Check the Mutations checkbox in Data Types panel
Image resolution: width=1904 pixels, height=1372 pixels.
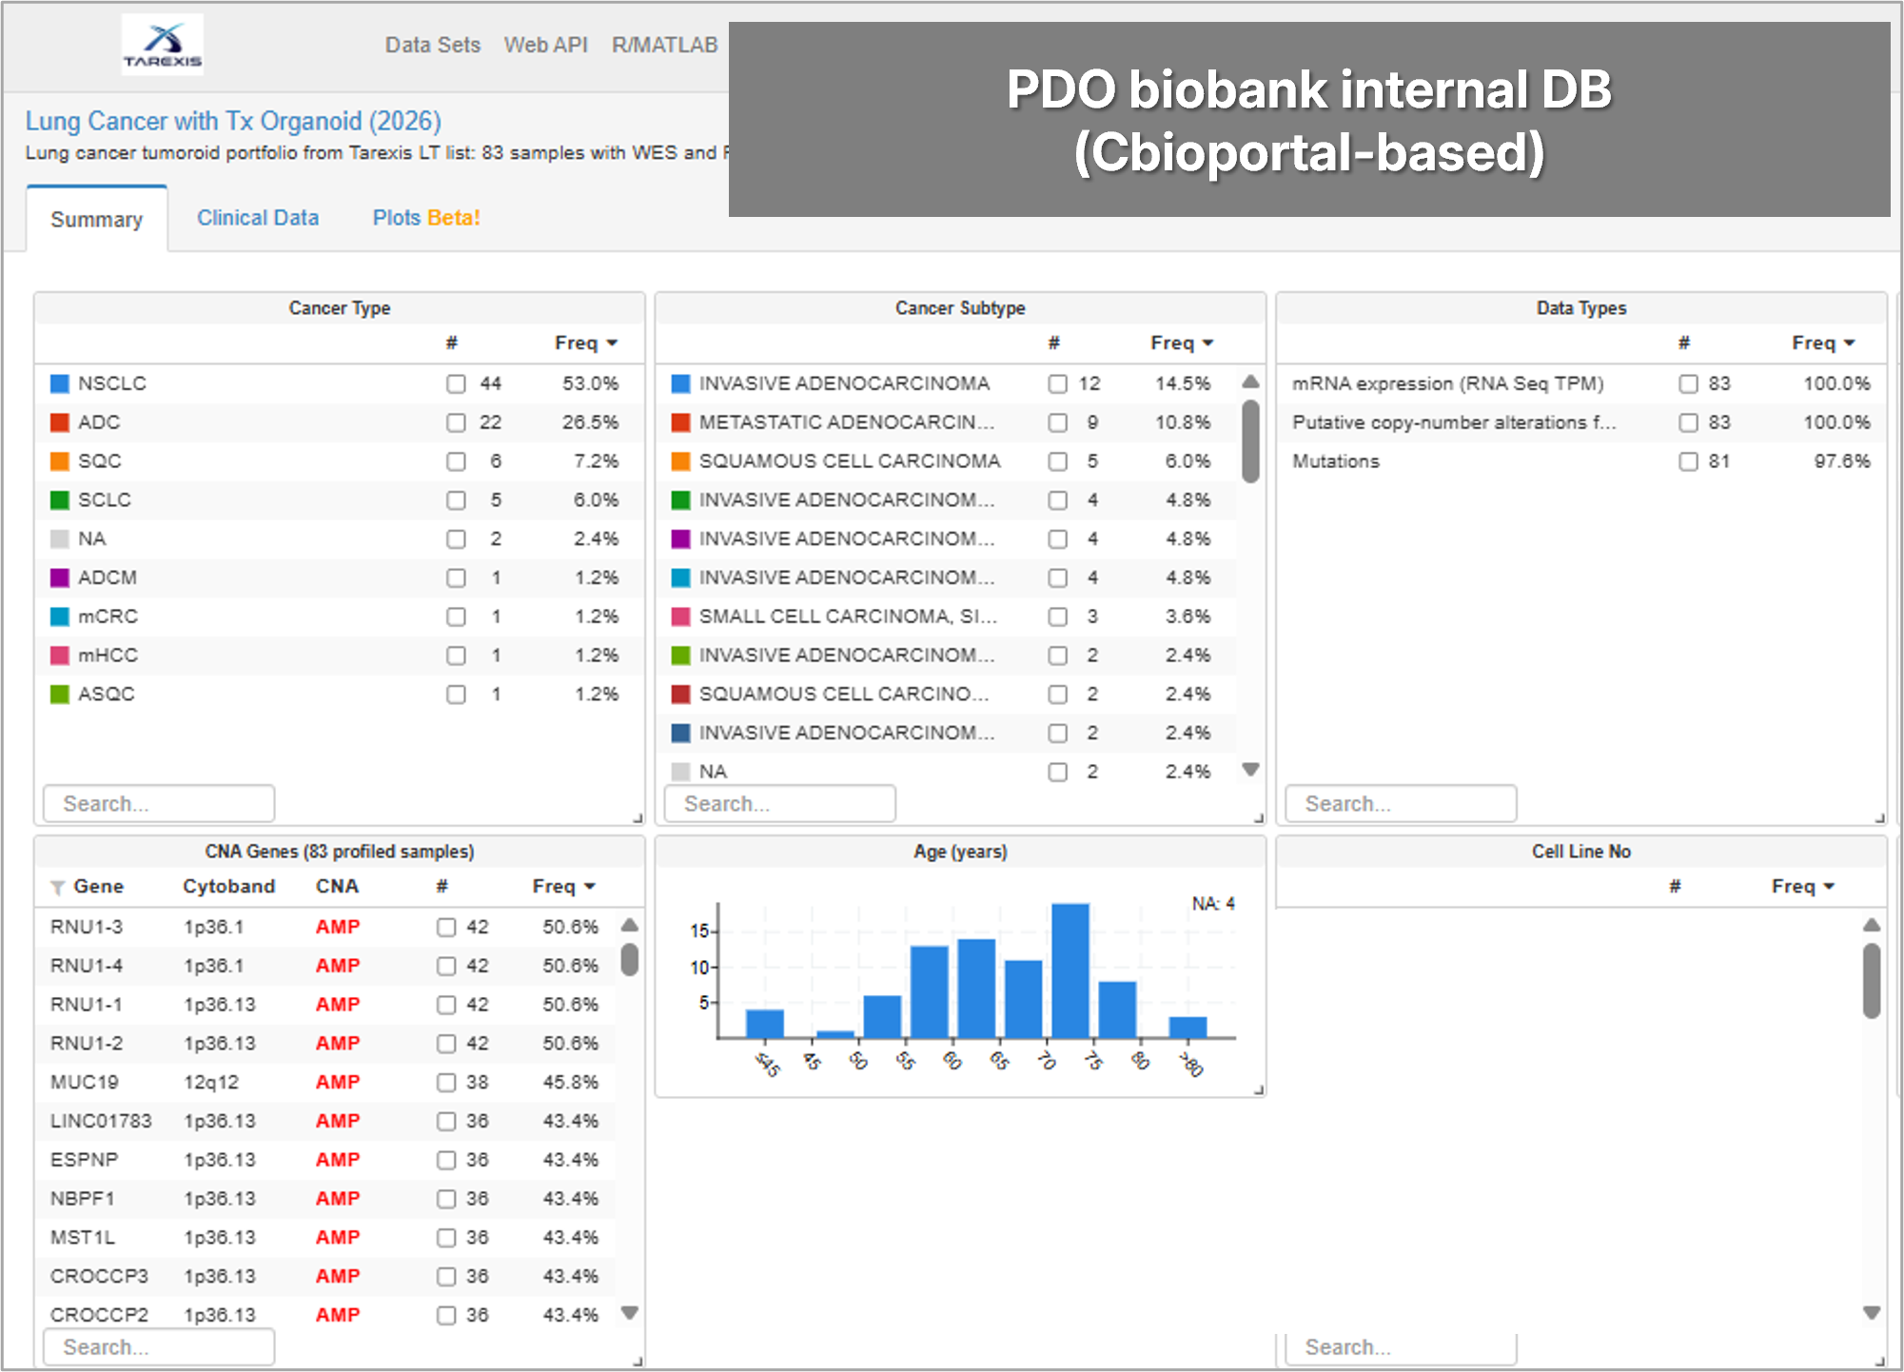pyautogui.click(x=1689, y=461)
